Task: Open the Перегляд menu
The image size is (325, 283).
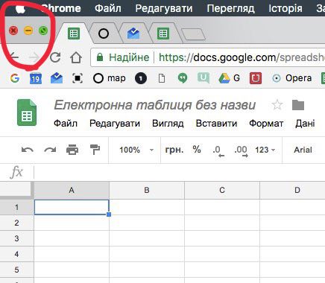Action: click(230, 8)
